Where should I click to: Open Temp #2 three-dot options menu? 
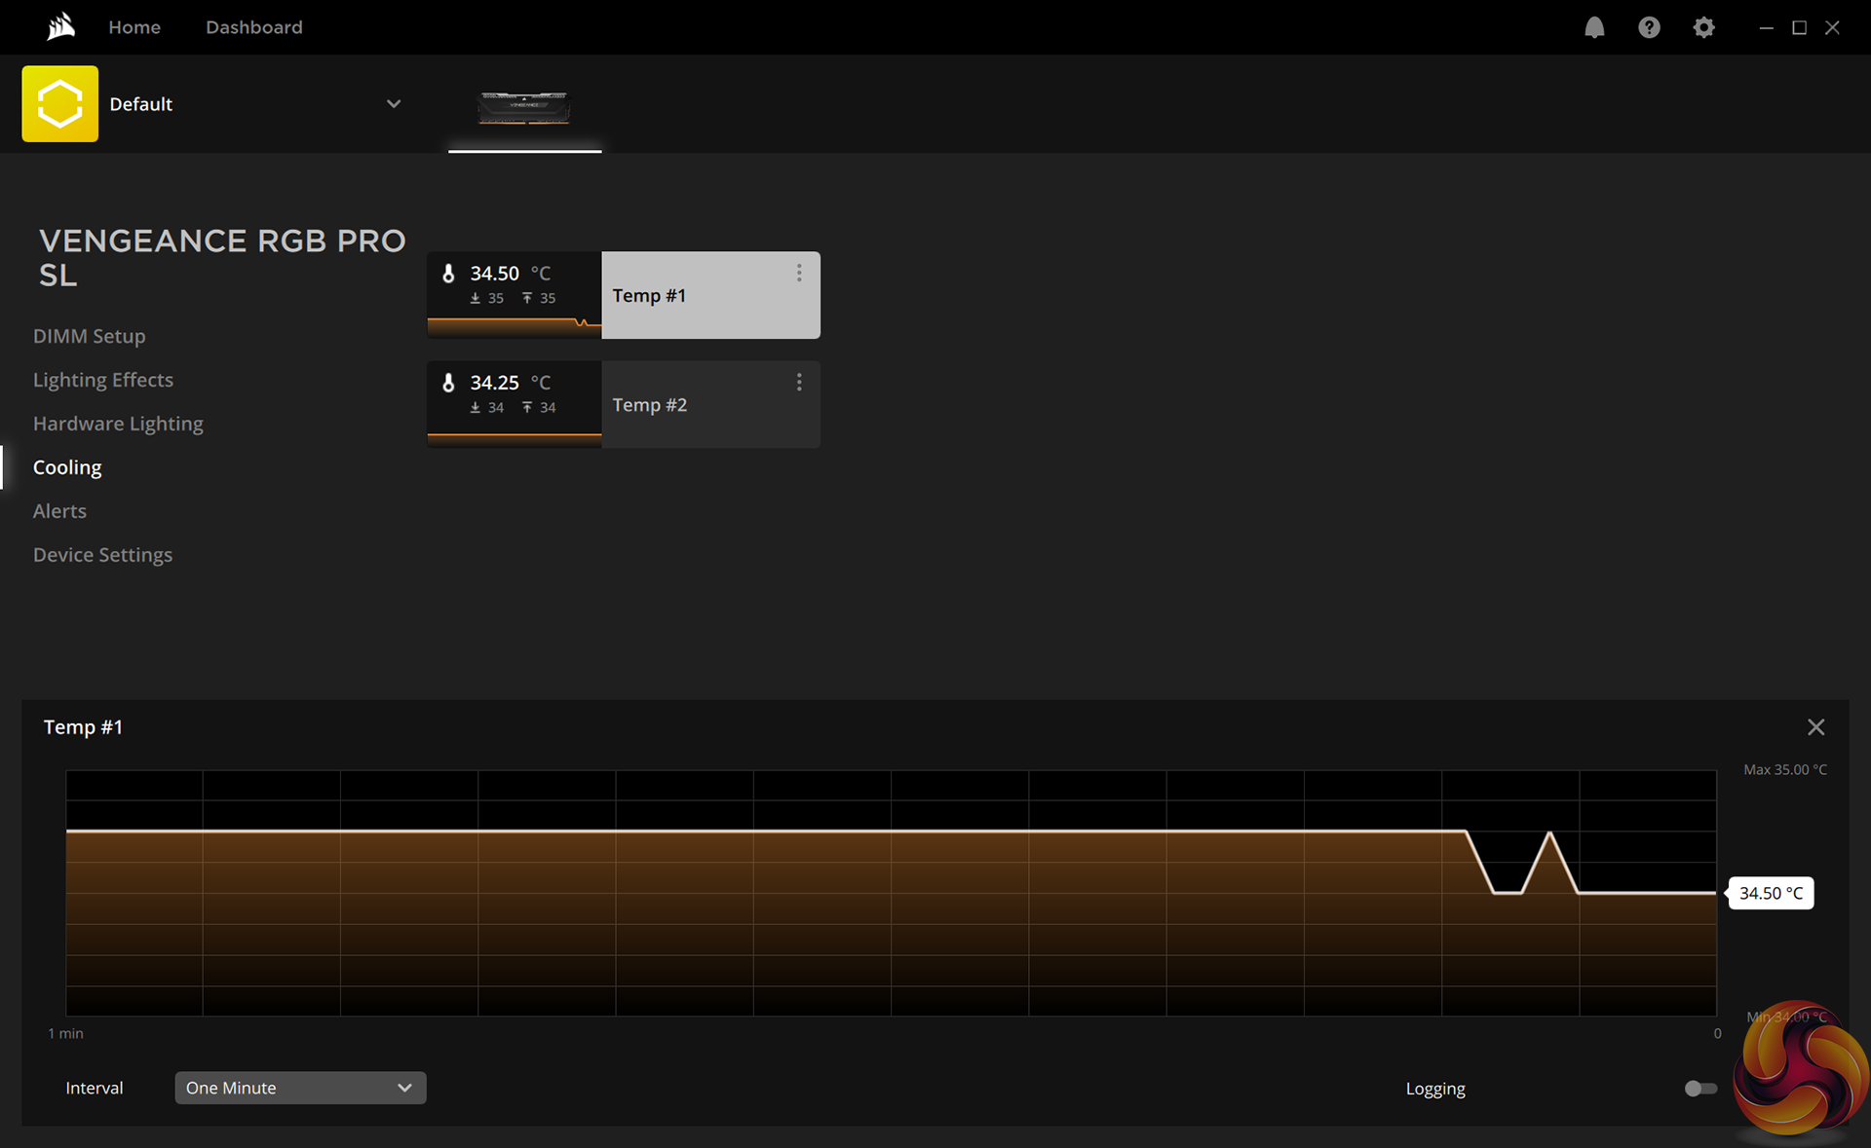tap(799, 383)
